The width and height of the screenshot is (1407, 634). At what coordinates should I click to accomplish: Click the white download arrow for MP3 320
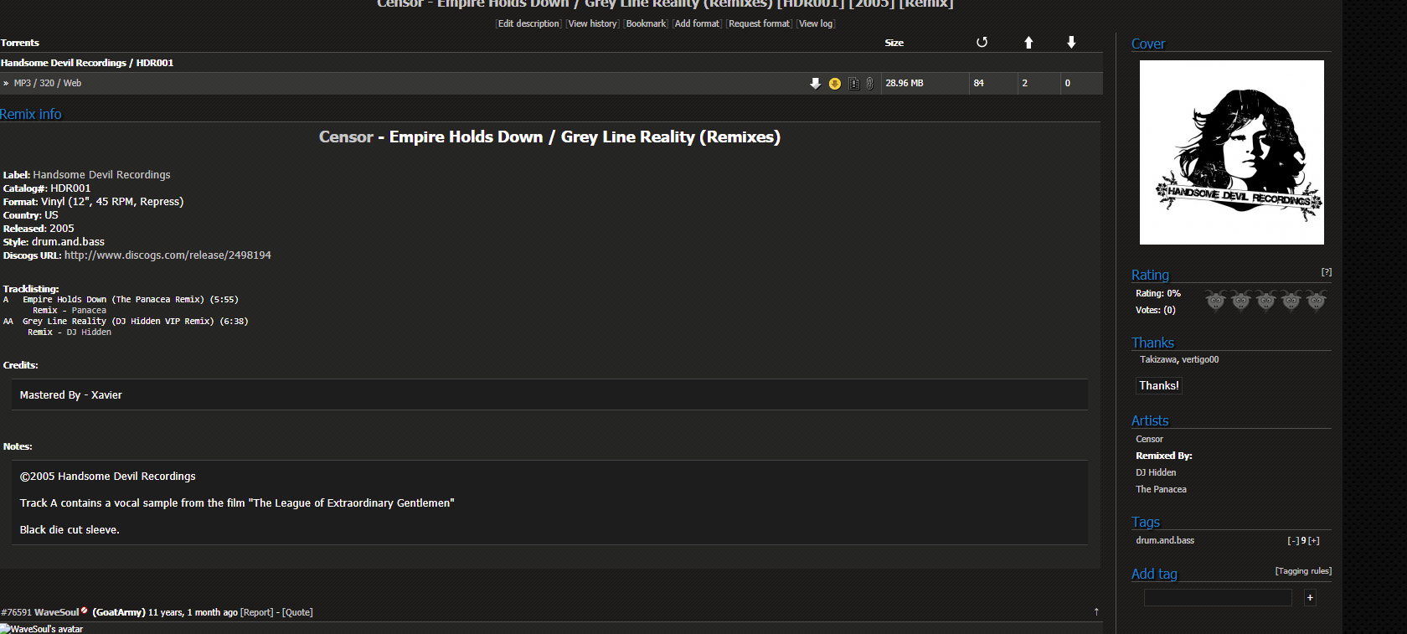coord(815,83)
